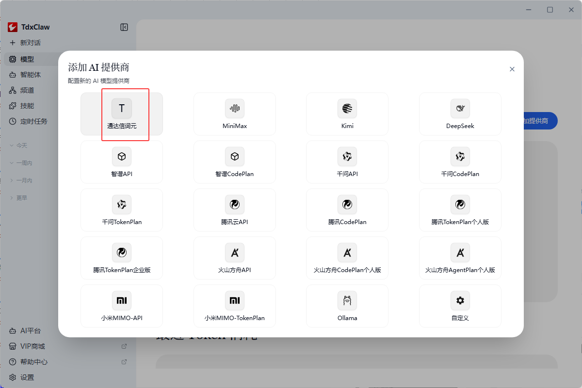Image resolution: width=582 pixels, height=388 pixels.
Task: Open 帮助中心 external link icon
Action: [124, 362]
